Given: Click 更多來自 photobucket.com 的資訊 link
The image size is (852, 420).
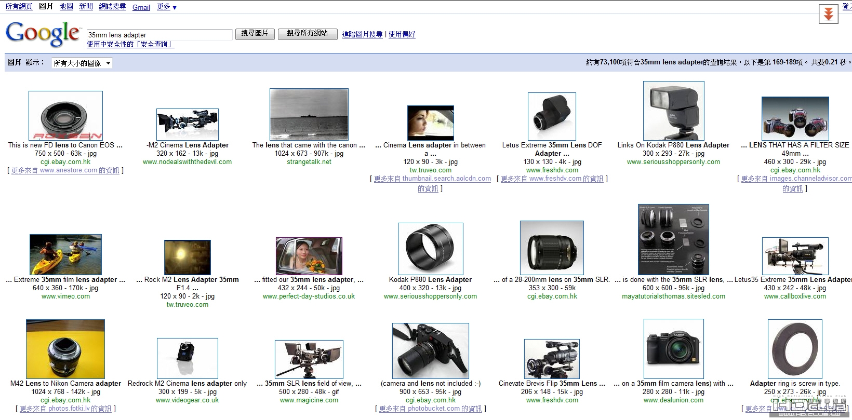Looking at the screenshot, I should click(431, 409).
